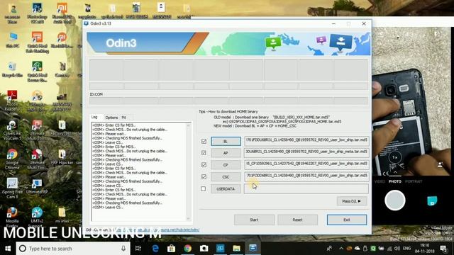Open iSpring Free Cam 8 shortcut
454x255 pixels.
coord(12,188)
